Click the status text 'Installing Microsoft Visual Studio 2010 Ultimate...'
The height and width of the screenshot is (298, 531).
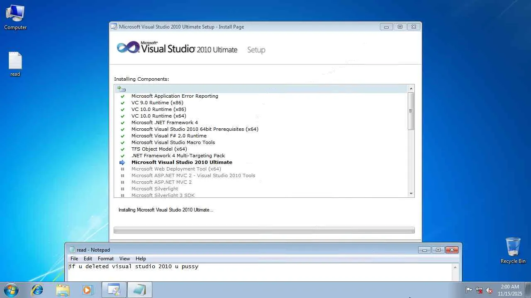(x=166, y=210)
